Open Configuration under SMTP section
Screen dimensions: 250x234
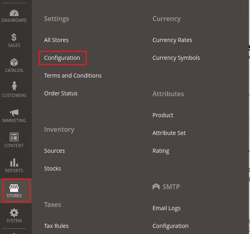point(170,226)
